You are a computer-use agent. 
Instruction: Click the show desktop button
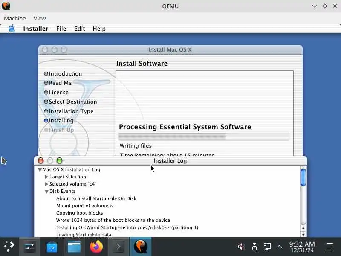tap(330, 247)
